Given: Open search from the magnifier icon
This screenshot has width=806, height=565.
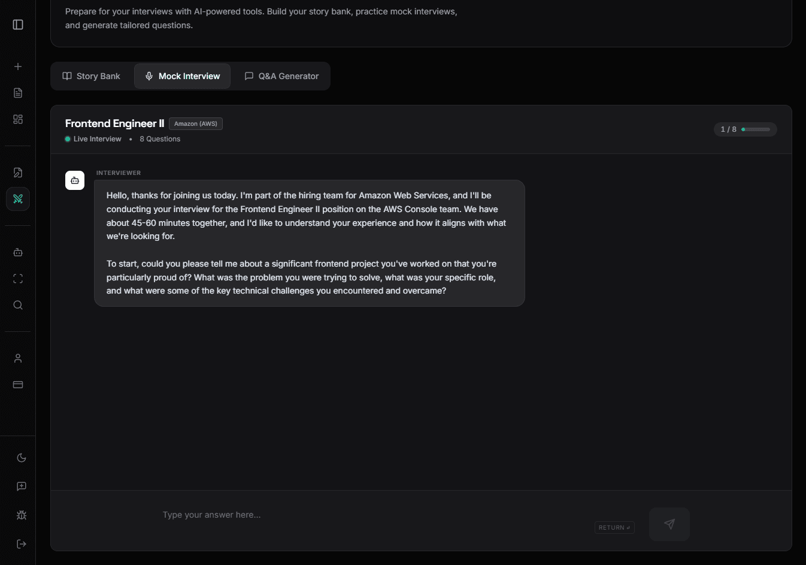Looking at the screenshot, I should coord(18,305).
